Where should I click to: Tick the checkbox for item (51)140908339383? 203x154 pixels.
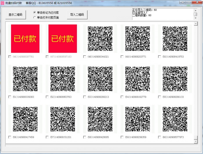coord(10,97)
